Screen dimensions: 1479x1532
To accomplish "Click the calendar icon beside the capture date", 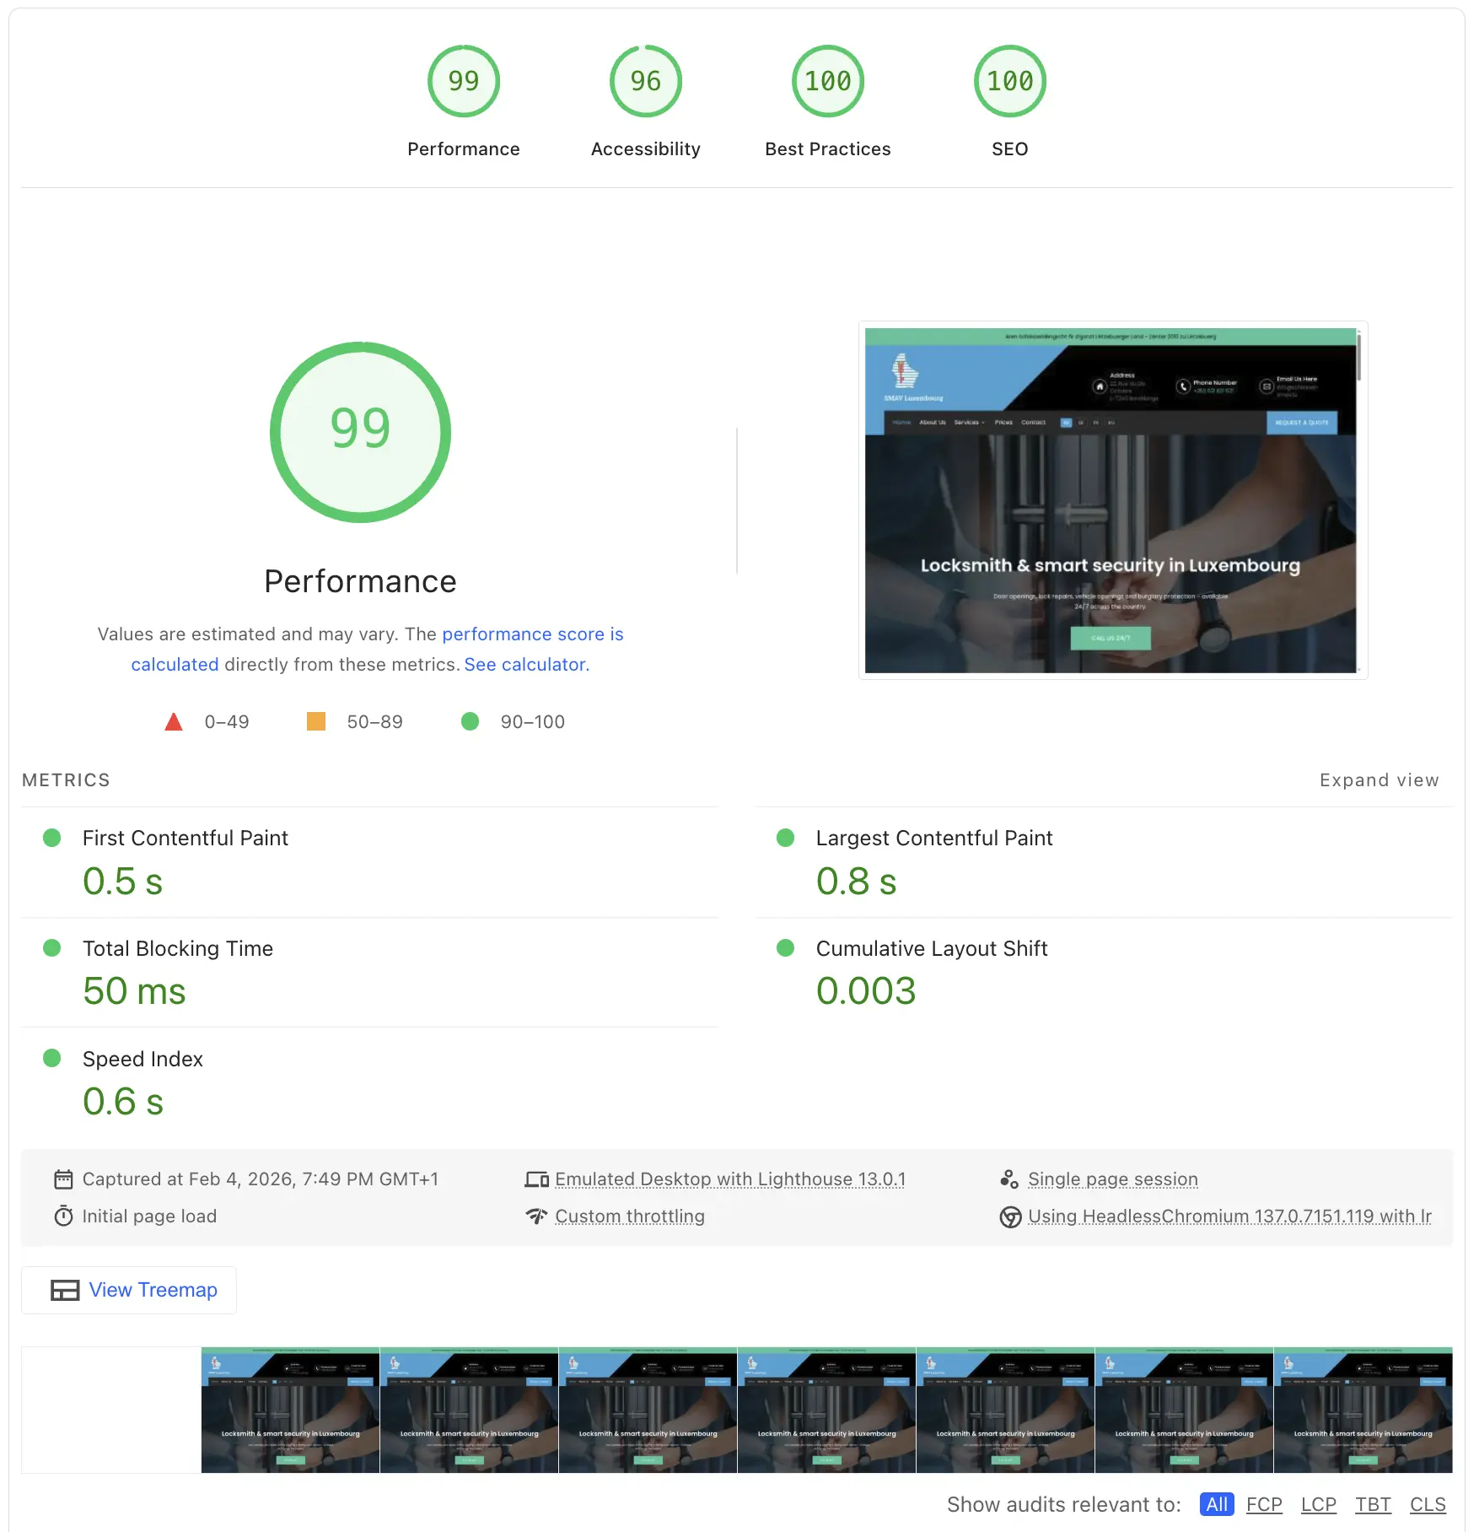I will [x=64, y=1179].
